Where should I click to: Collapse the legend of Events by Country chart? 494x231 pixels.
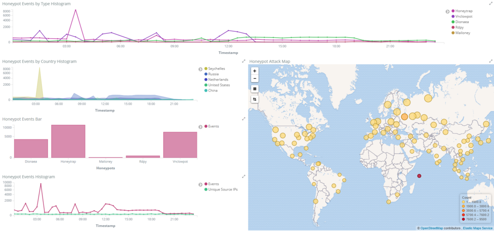pyautogui.click(x=200, y=69)
